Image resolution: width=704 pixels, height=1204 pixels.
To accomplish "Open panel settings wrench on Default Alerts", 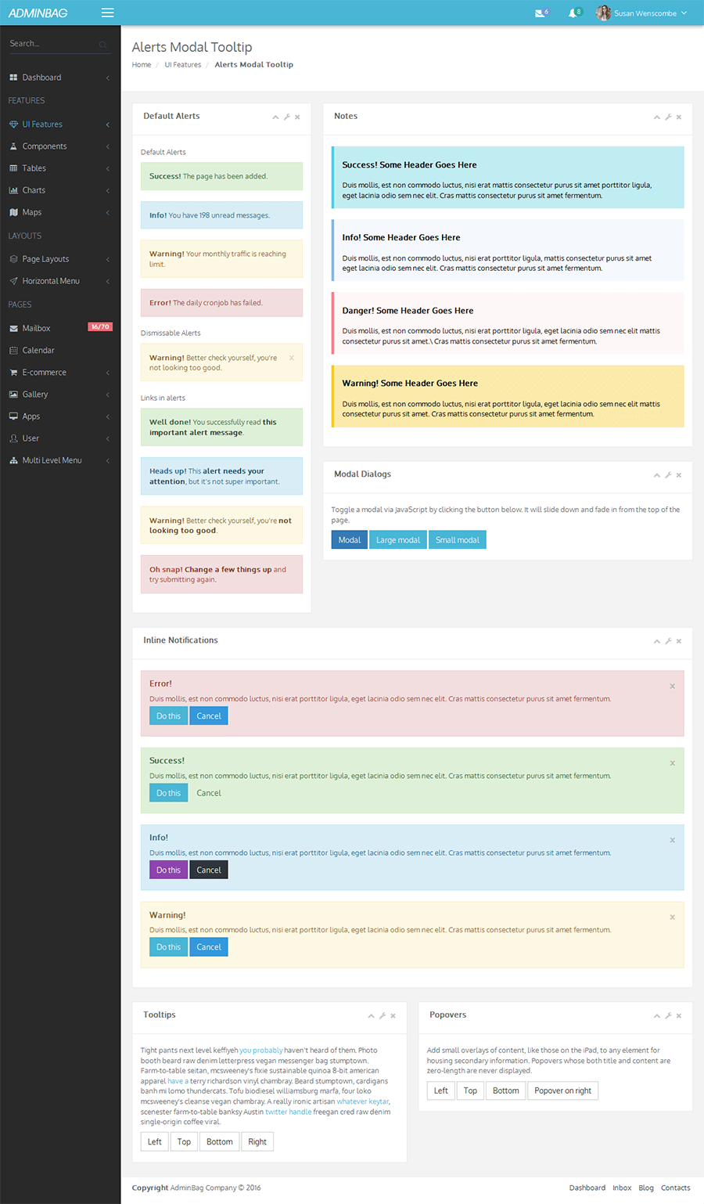I will point(286,116).
